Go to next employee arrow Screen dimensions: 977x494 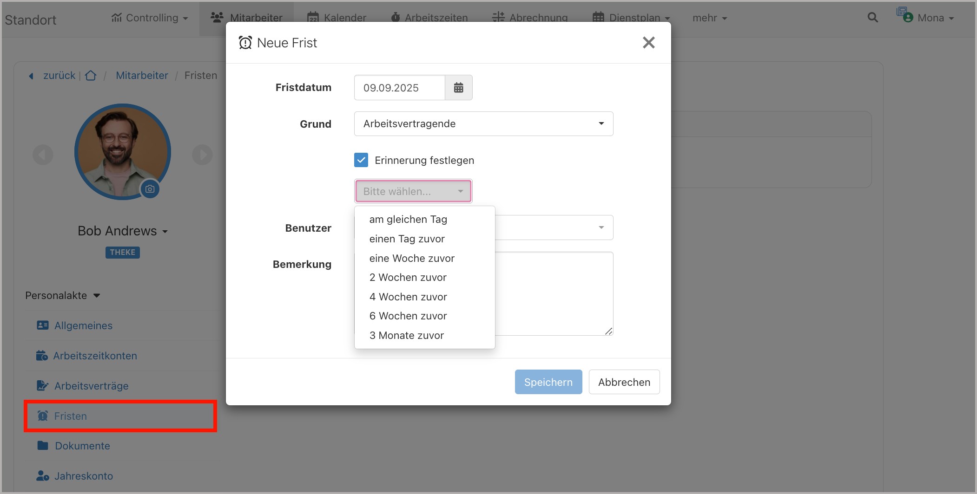point(202,155)
